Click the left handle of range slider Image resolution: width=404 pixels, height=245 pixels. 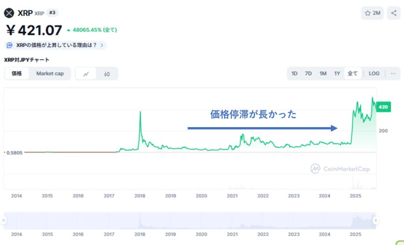pyautogui.click(x=4, y=220)
